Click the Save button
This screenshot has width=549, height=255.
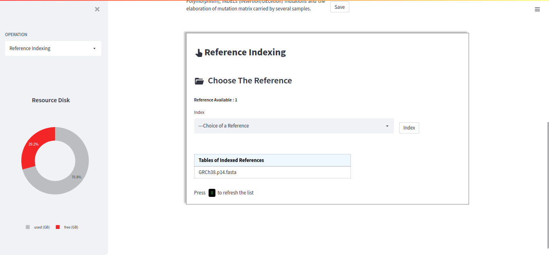click(x=340, y=7)
